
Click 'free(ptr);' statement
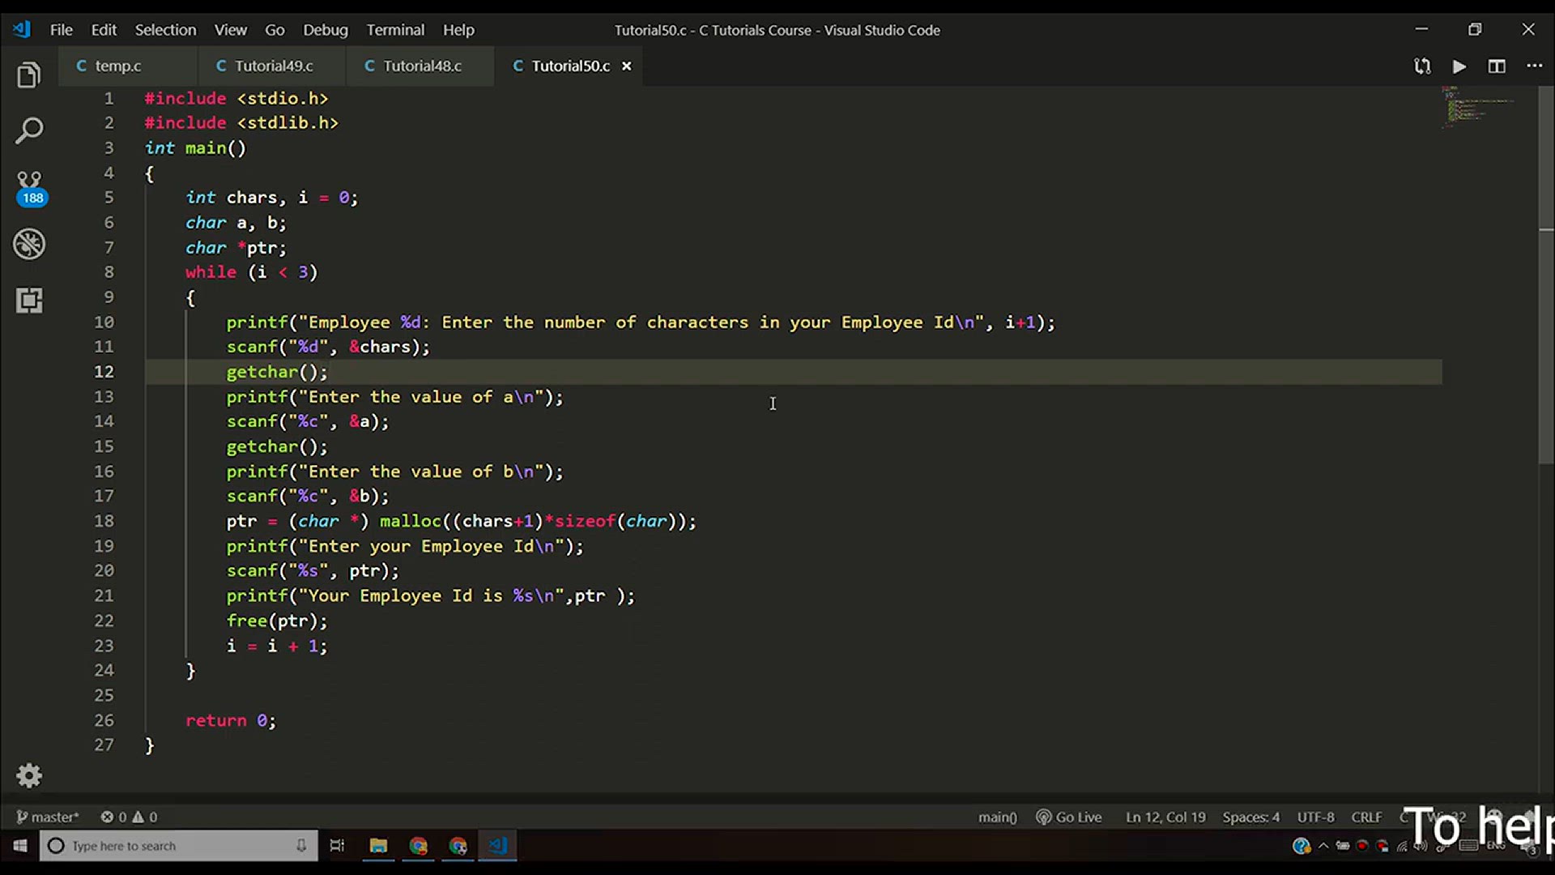point(277,621)
